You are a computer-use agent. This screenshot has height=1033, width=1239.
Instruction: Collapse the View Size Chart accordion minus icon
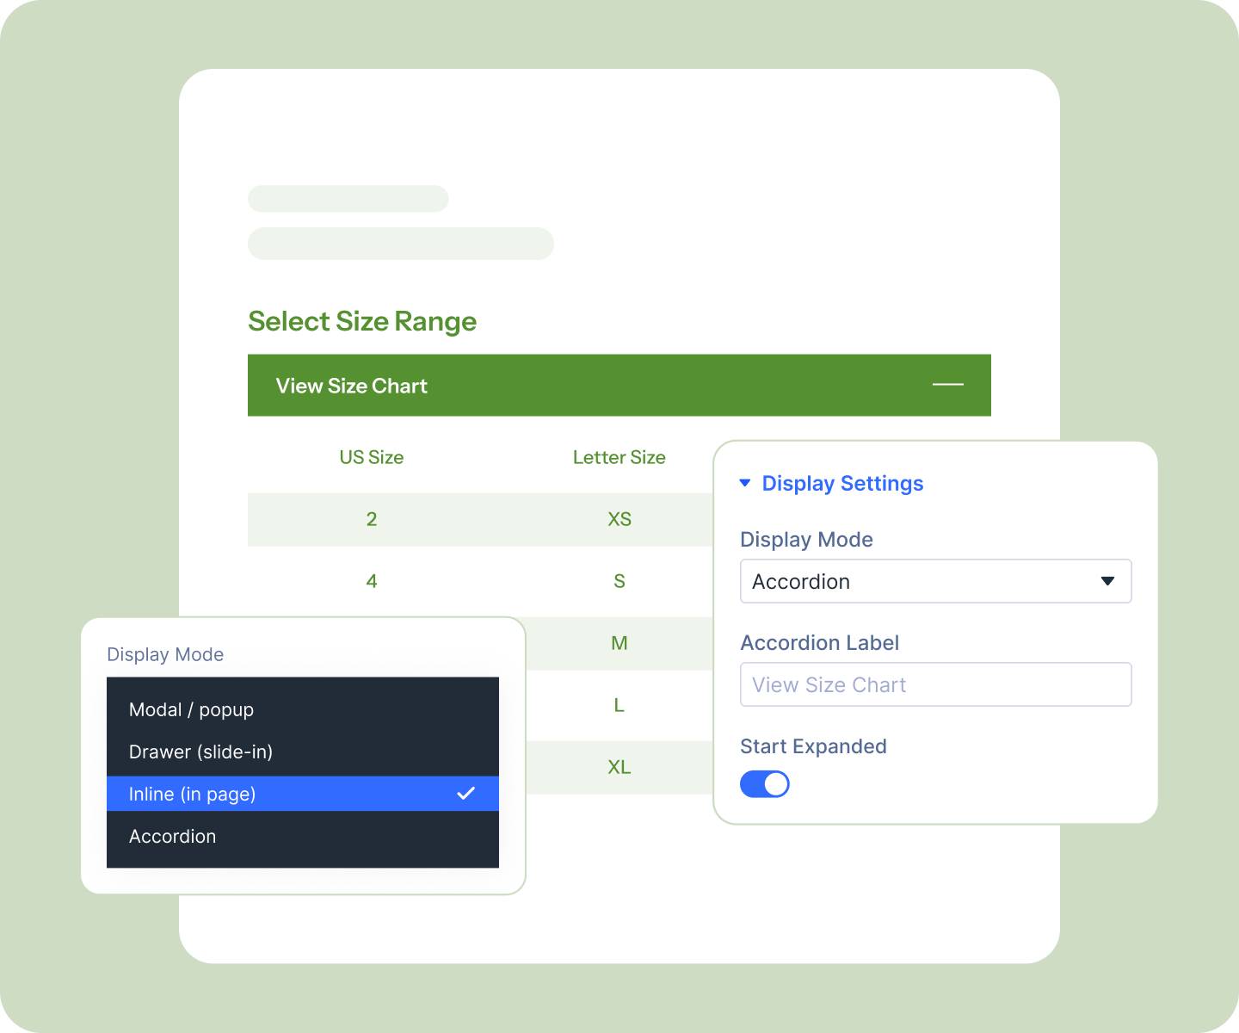pyautogui.click(x=947, y=384)
